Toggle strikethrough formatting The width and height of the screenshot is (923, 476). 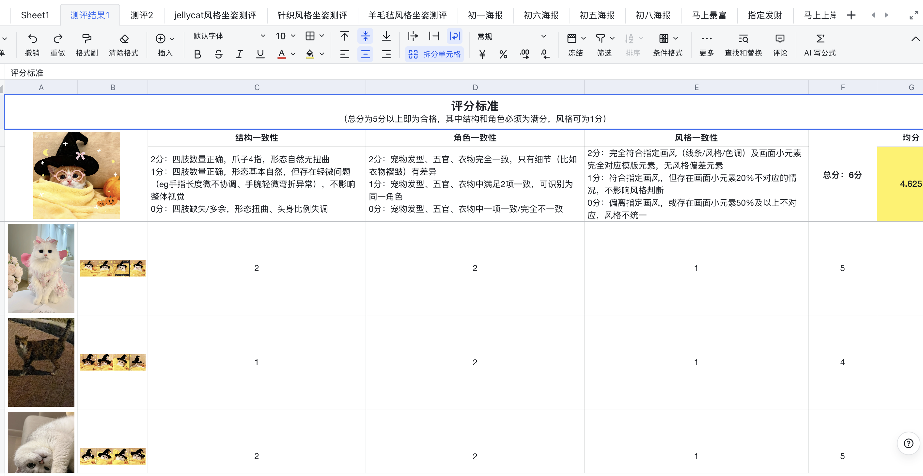point(218,55)
